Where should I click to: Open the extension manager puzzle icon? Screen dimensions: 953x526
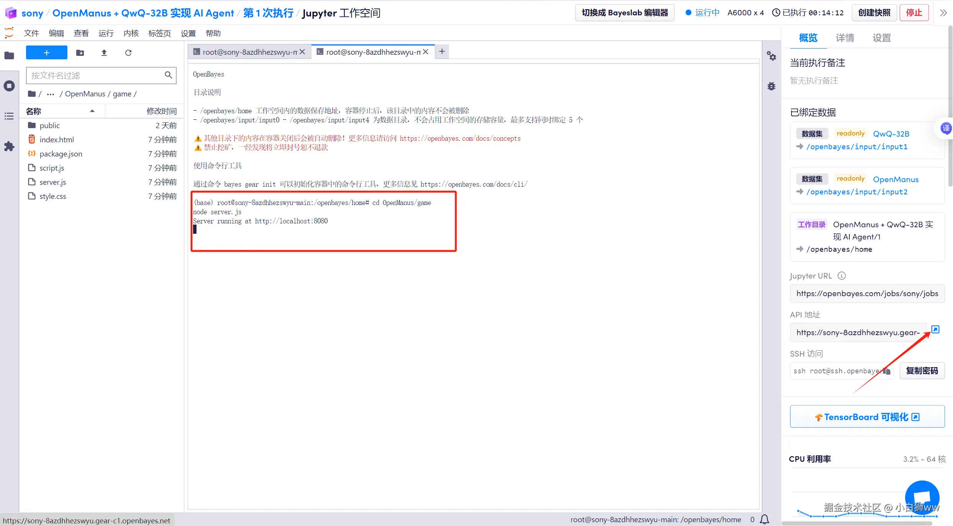point(9,146)
